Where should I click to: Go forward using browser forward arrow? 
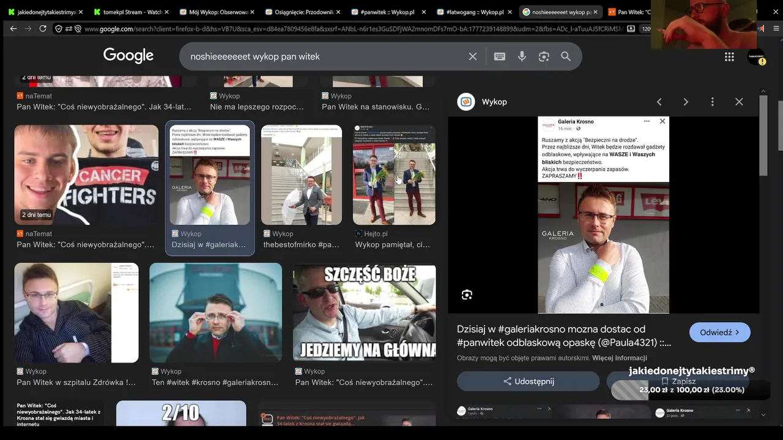coord(28,29)
